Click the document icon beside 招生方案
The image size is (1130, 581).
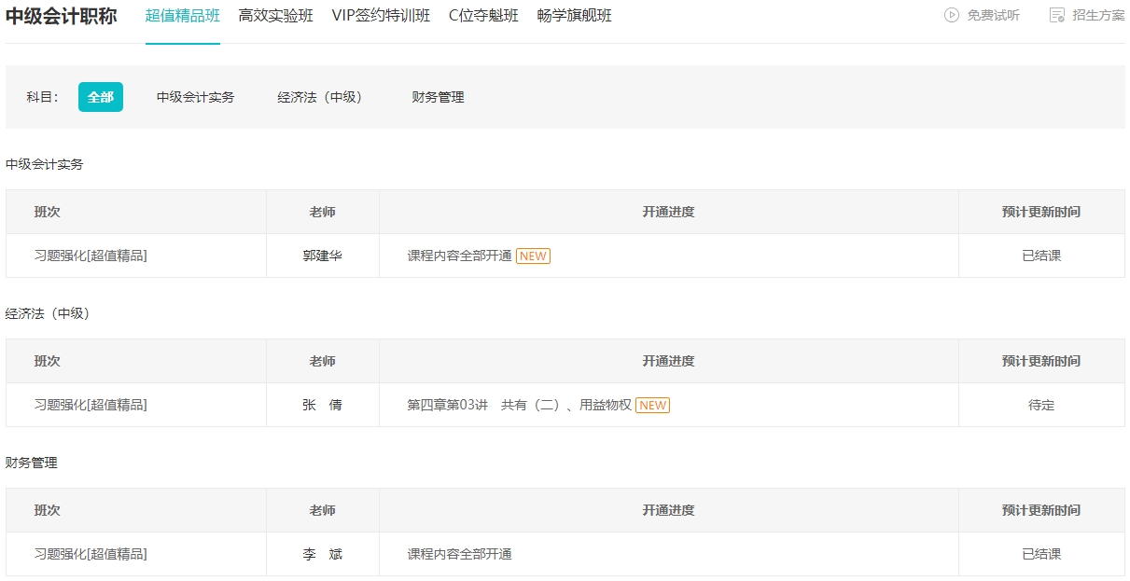(x=1057, y=15)
